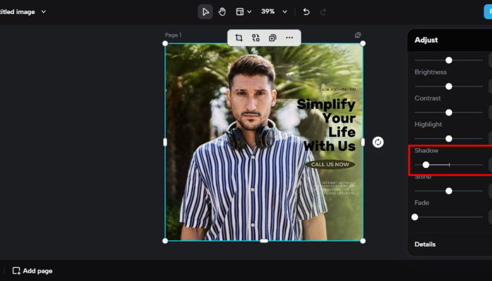The width and height of the screenshot is (492, 281).
Task: Open the 39% zoom level dropdown
Action: tap(274, 12)
